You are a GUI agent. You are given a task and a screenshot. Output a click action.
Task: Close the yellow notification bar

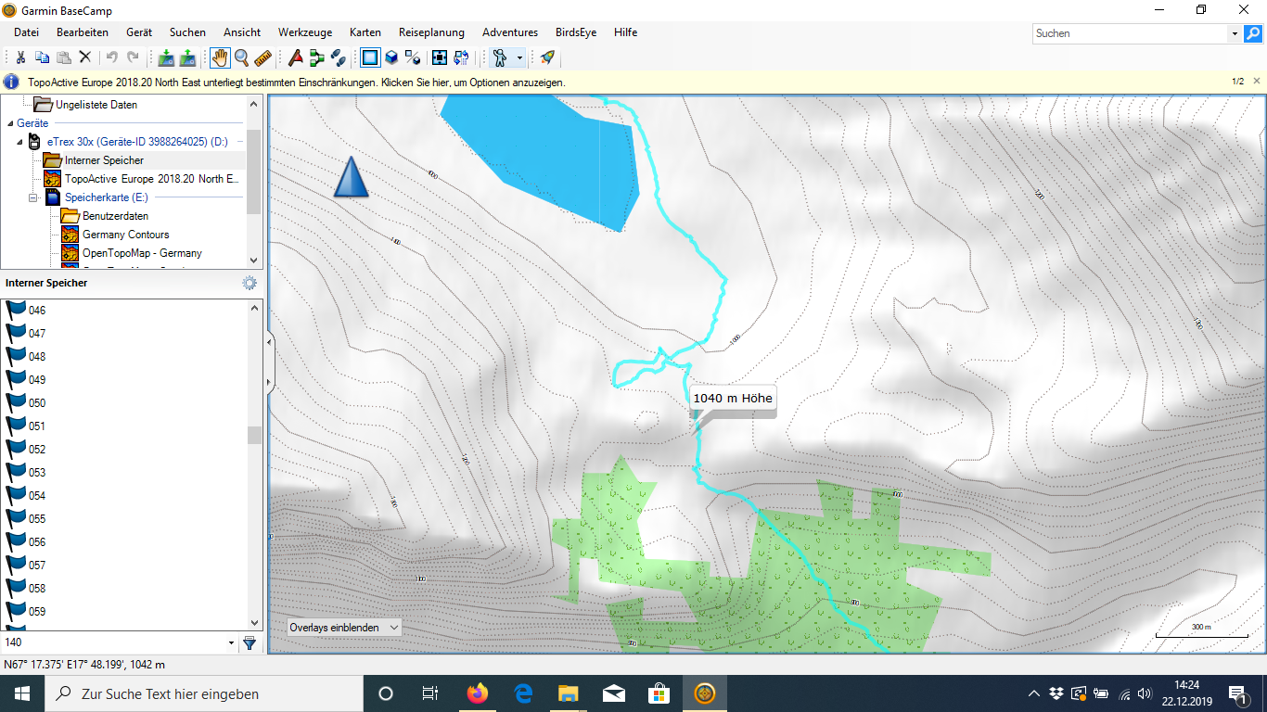(x=1257, y=82)
